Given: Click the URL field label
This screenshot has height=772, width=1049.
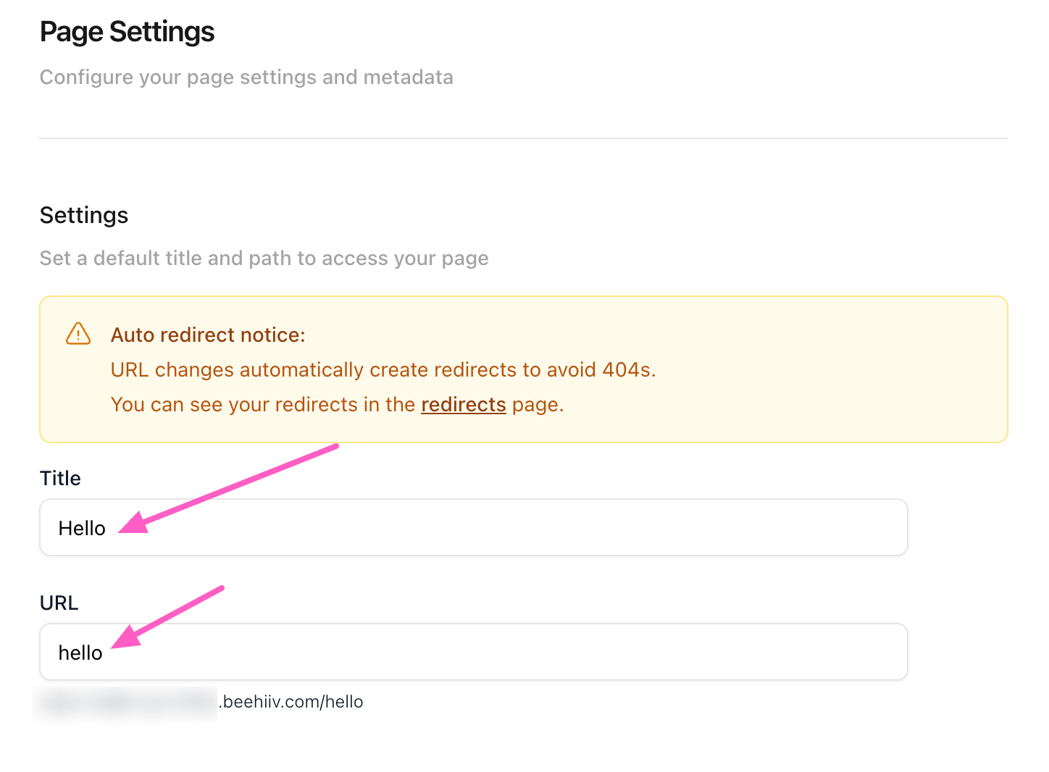Looking at the screenshot, I should pos(59,603).
